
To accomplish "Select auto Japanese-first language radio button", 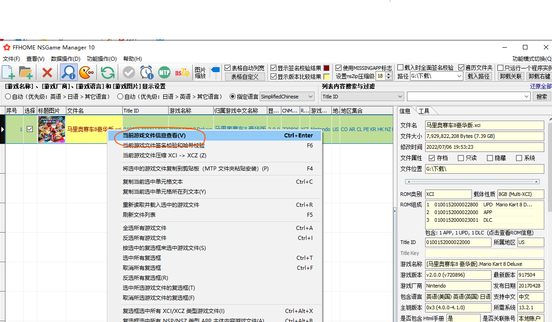I will click(x=120, y=97).
